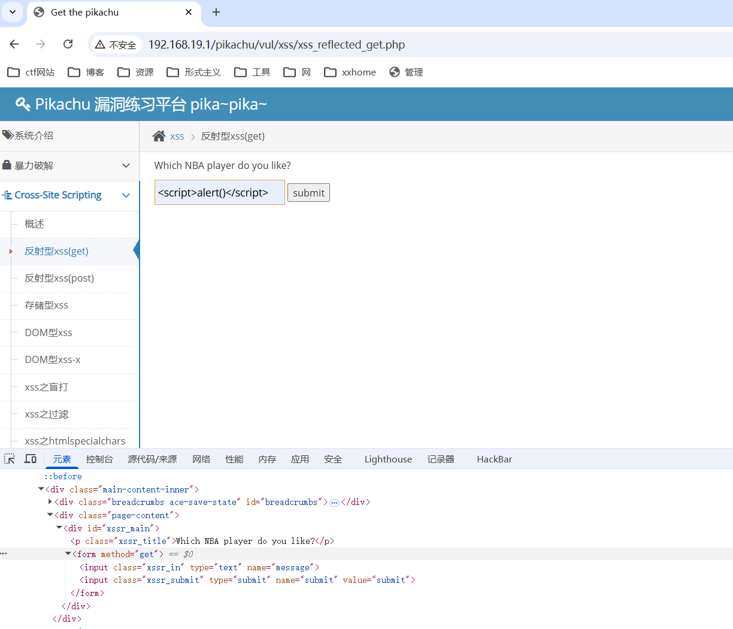Click the Pikachu key logo icon
Image resolution: width=733 pixels, height=629 pixels.
23,104
